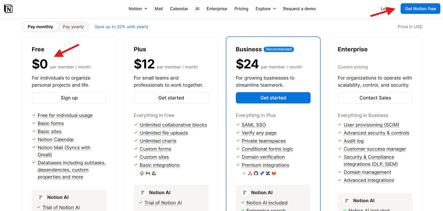Click the Google Drive integration icon
The image size is (443, 211).
coord(154,173)
